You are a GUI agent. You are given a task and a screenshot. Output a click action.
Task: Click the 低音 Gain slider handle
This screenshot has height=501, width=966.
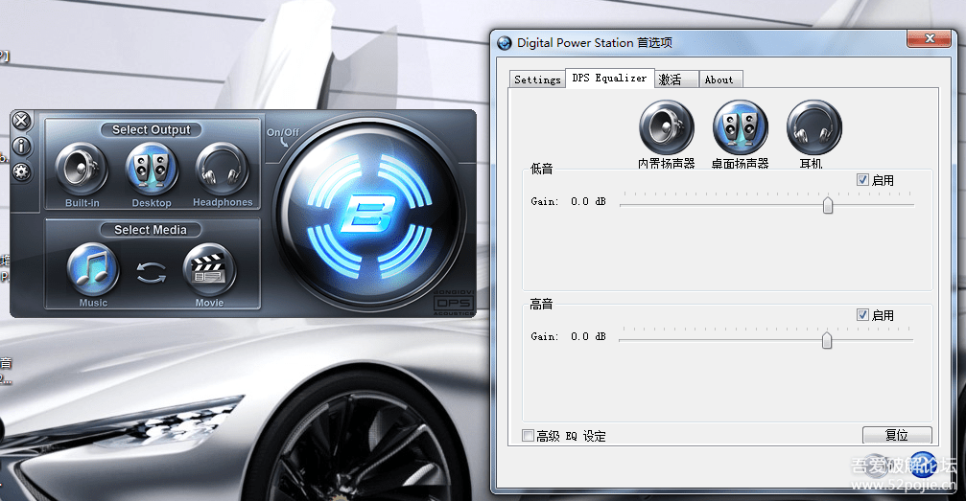(x=828, y=205)
